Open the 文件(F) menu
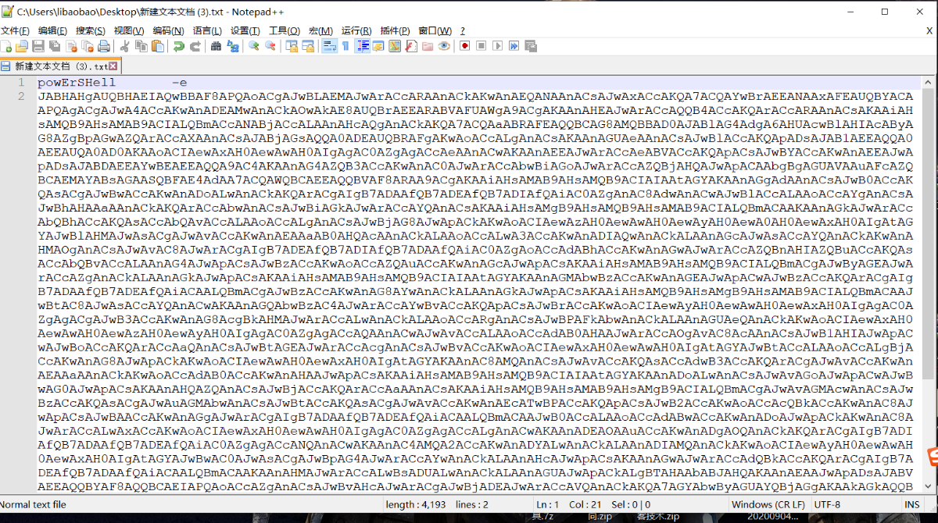 [x=15, y=30]
